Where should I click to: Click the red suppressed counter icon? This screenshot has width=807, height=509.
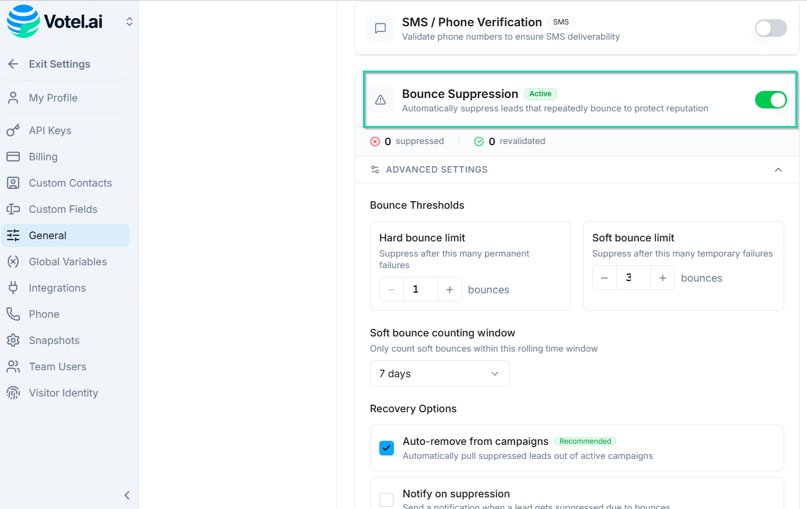pyautogui.click(x=375, y=141)
